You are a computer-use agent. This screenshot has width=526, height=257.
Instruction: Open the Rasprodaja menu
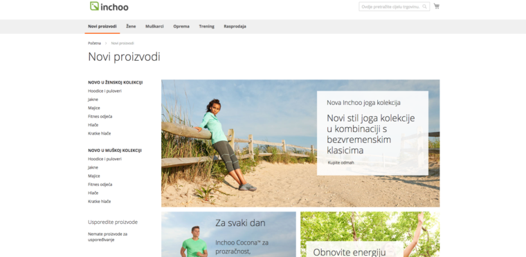click(x=235, y=26)
